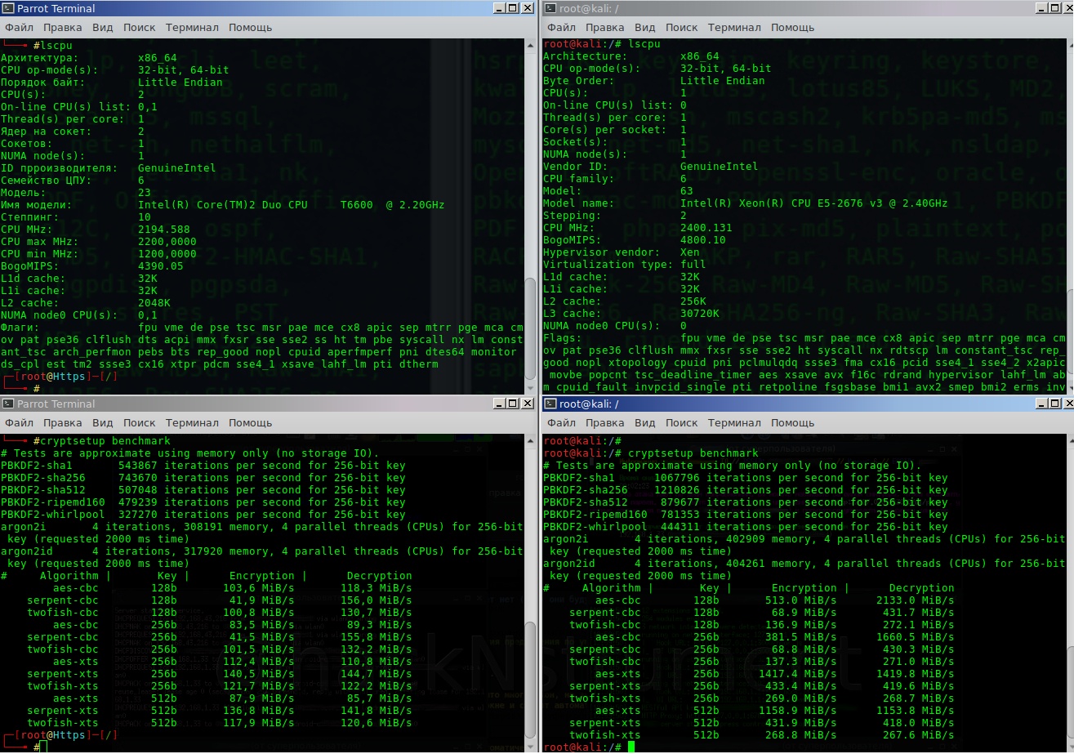Screen dimensions: 1074x754
Task: Close the Parrot Terminal cryptsetup benchmark window
Action: [x=528, y=404]
